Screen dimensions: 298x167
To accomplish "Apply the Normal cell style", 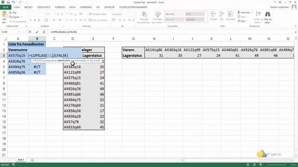I will [174, 14].
